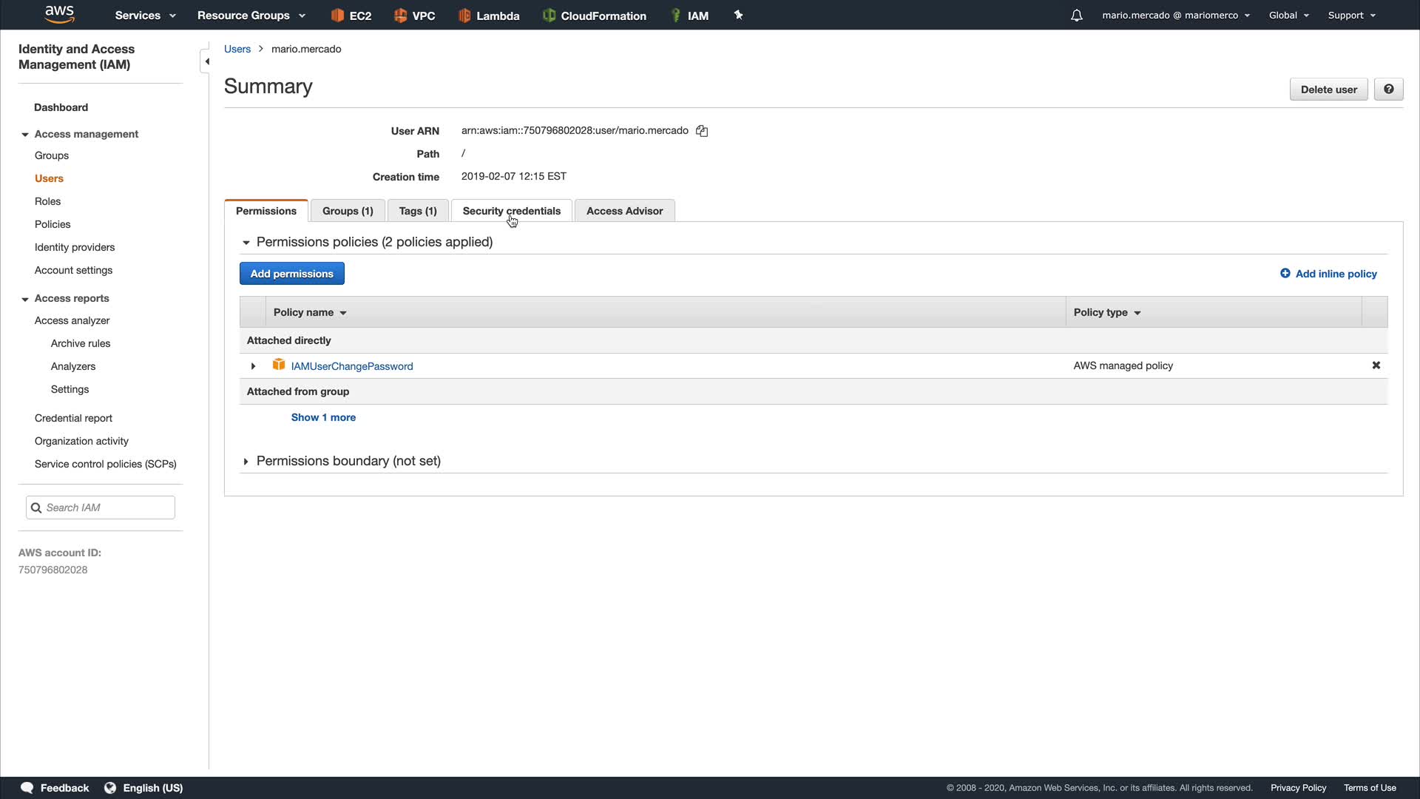Open the notifications bell icon
The height and width of the screenshot is (799, 1420).
[1077, 16]
